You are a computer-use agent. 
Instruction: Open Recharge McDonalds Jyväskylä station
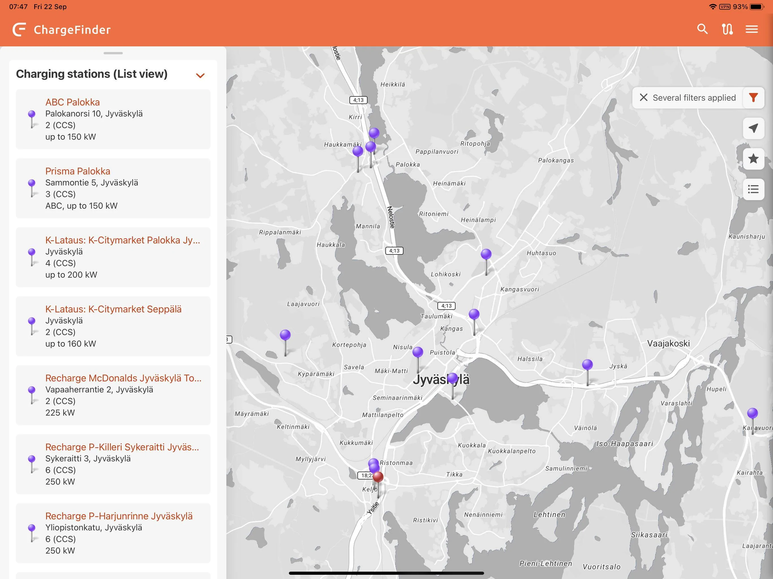click(x=123, y=378)
